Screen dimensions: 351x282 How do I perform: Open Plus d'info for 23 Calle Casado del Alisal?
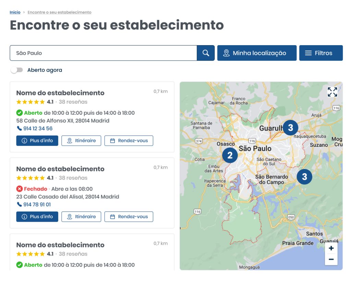pos(37,217)
